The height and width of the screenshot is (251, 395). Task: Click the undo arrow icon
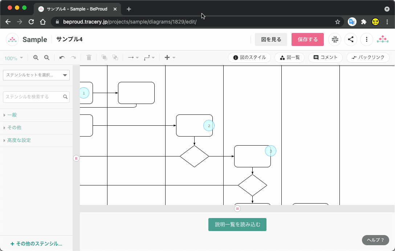tap(62, 57)
